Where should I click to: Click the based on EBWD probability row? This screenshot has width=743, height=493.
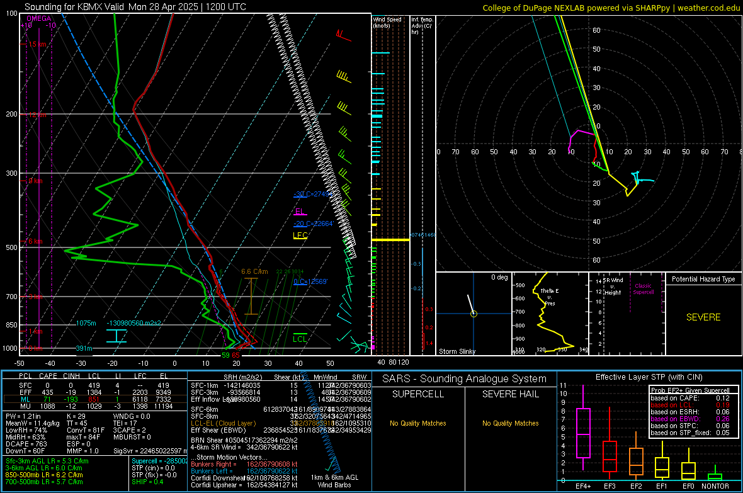[x=690, y=419]
